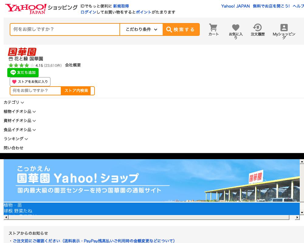
Task: Click the store search input field
Action: pos(35,91)
